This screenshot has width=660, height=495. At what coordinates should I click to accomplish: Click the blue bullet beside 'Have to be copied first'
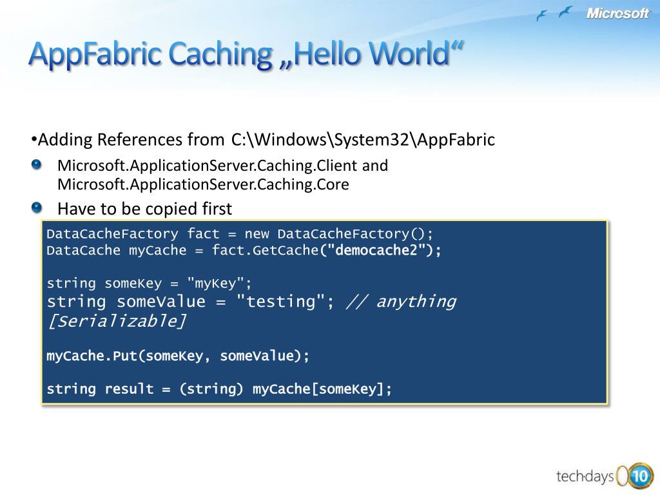click(x=37, y=207)
